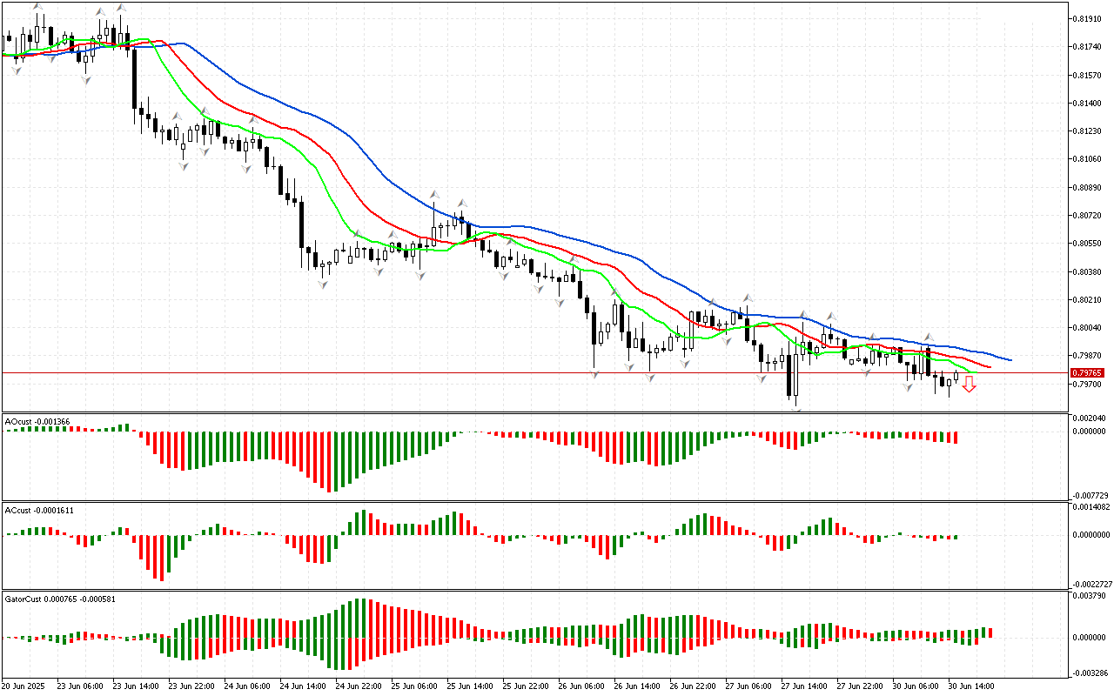Click the tallest green bar in ACcust histogram

coord(361,523)
